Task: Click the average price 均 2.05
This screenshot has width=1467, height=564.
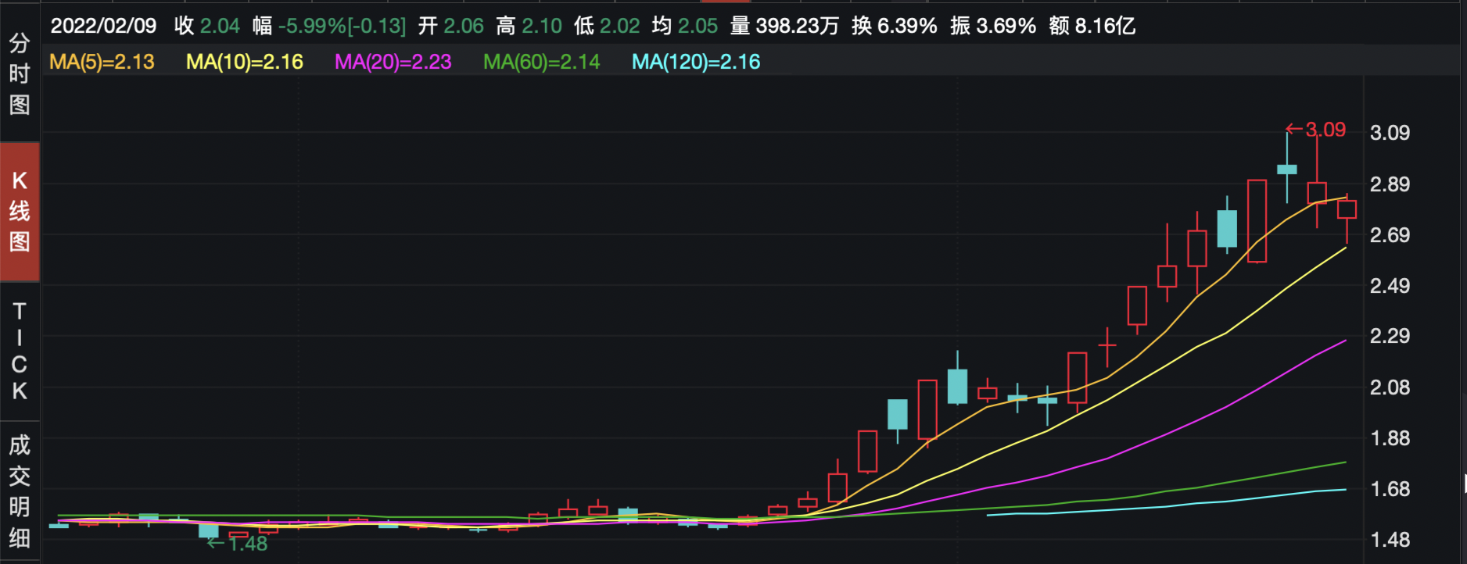Action: 685,26
